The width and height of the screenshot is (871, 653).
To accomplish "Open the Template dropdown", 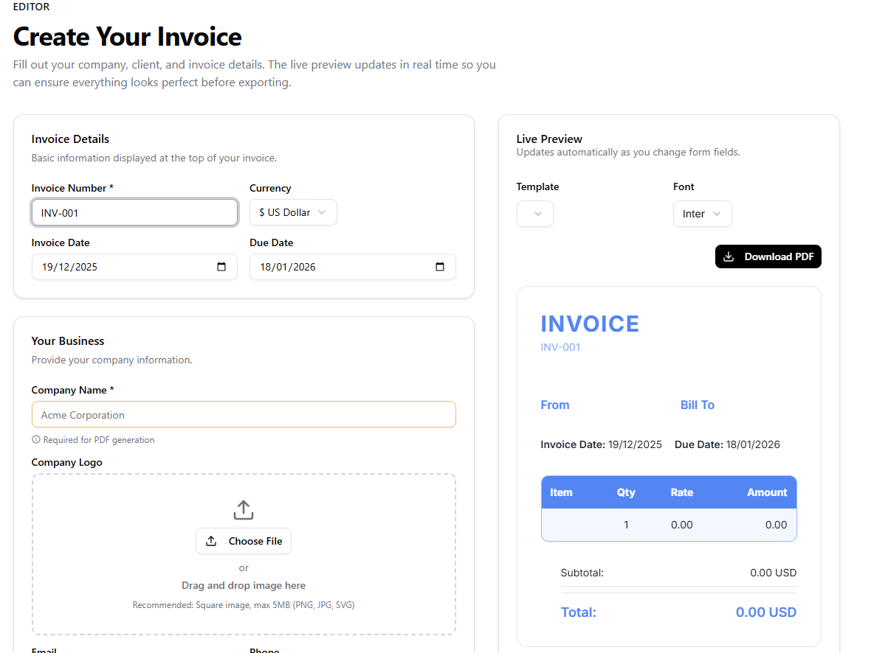I will pos(534,214).
